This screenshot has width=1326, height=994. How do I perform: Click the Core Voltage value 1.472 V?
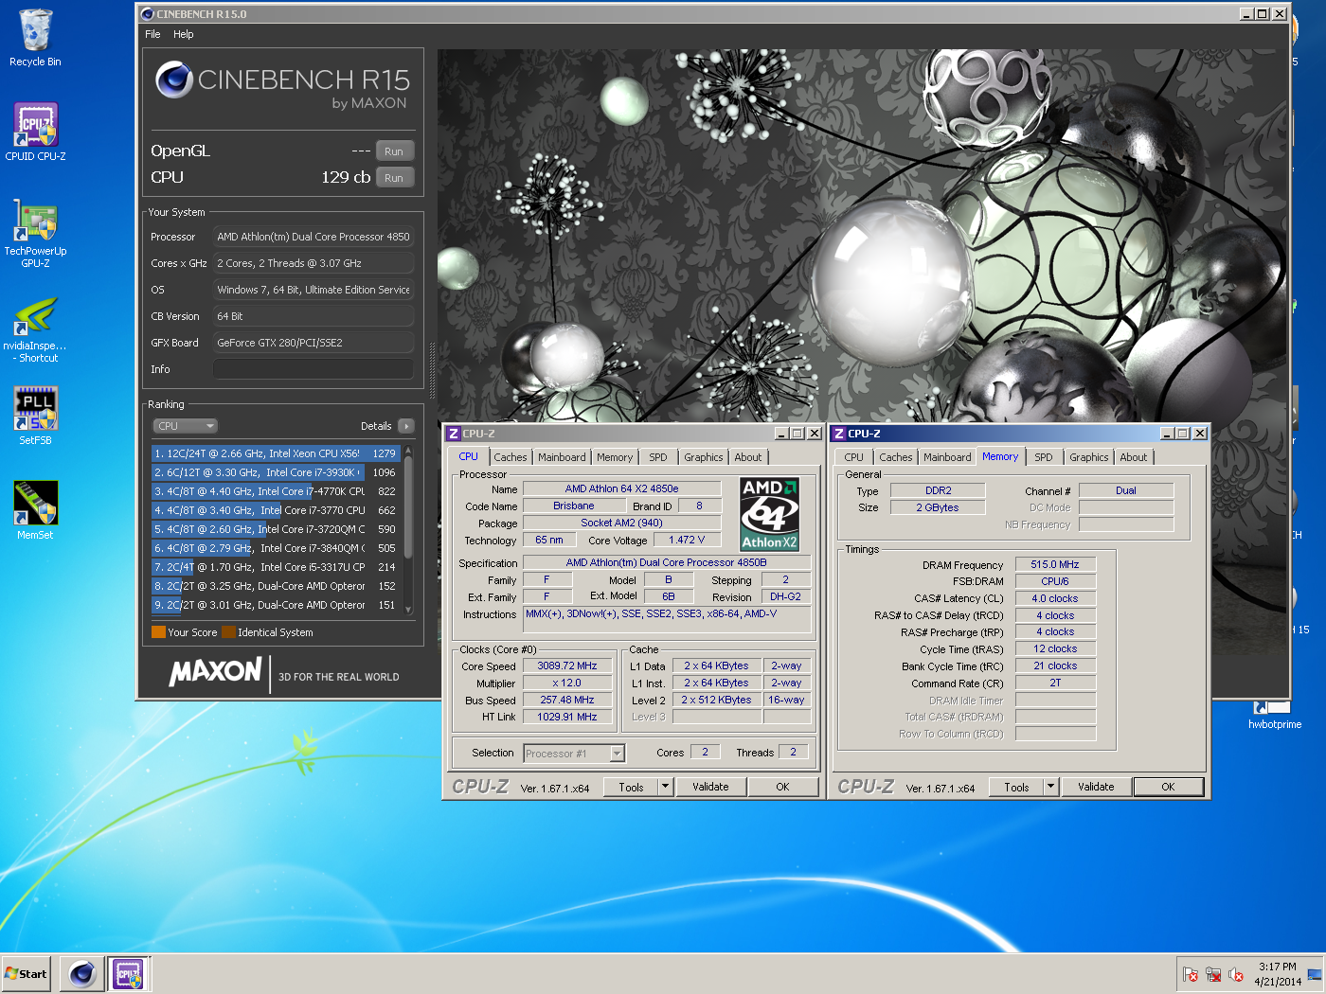click(x=687, y=540)
